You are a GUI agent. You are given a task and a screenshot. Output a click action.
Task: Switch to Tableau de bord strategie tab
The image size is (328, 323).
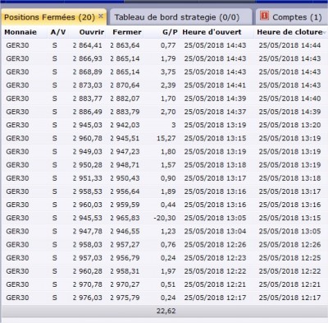click(x=177, y=17)
